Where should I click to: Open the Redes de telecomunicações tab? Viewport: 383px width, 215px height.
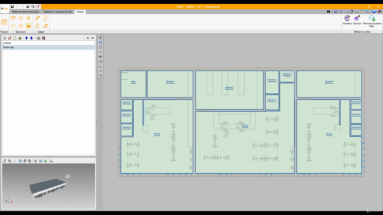(x=25, y=12)
